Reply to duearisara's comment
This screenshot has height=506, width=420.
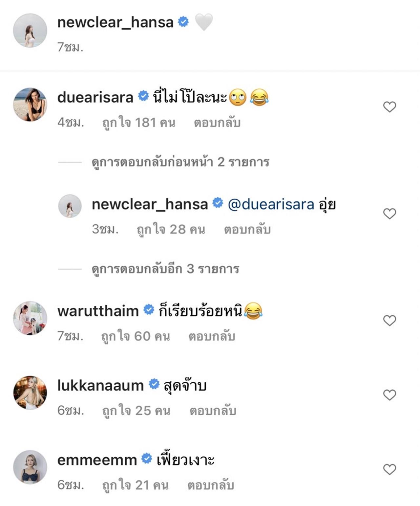[217, 123]
